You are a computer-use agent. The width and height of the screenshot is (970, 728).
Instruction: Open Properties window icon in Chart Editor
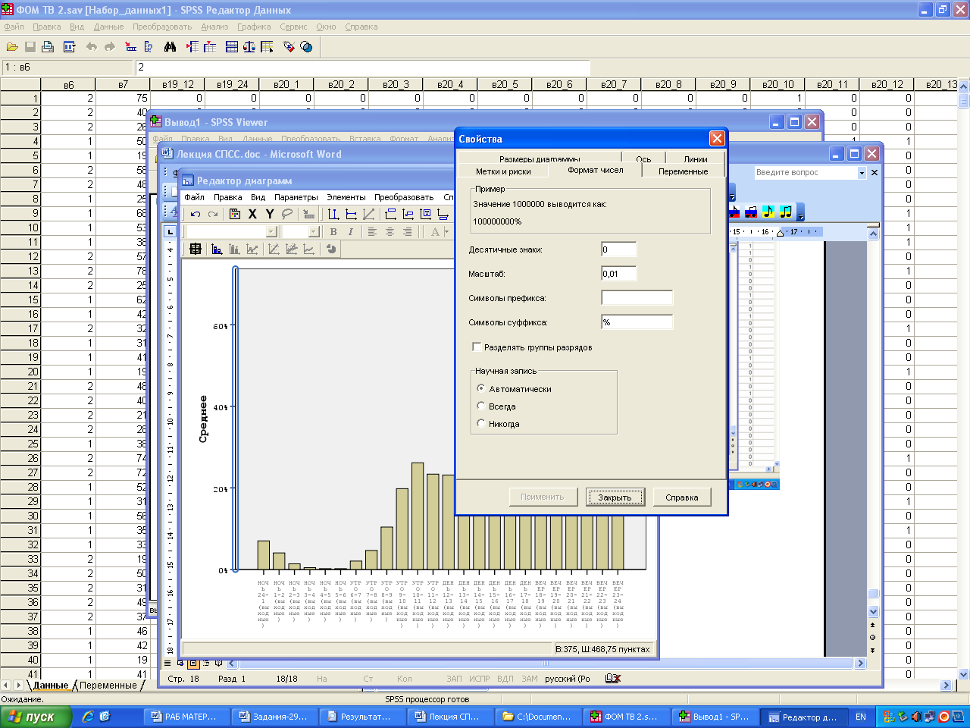coord(235,215)
